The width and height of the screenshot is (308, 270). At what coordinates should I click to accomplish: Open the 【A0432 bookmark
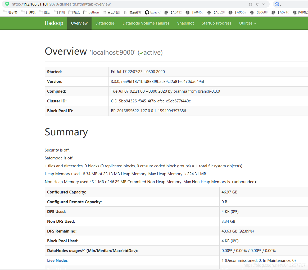(173, 12)
